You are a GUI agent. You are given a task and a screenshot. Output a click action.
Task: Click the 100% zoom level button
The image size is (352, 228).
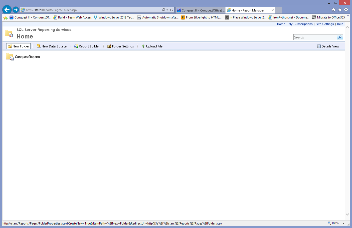[x=333, y=223]
